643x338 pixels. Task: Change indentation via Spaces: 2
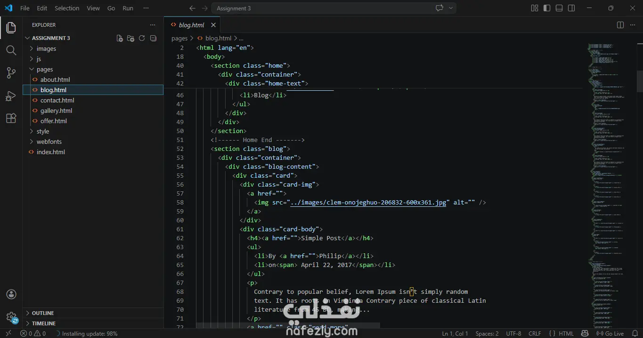click(x=487, y=333)
